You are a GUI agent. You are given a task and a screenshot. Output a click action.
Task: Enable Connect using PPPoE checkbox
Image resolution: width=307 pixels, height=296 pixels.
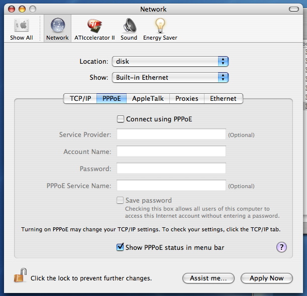coord(121,119)
